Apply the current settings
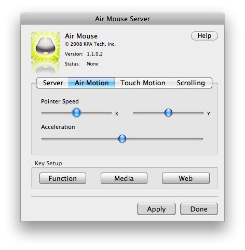This screenshot has height=250, width=245. pos(156,209)
